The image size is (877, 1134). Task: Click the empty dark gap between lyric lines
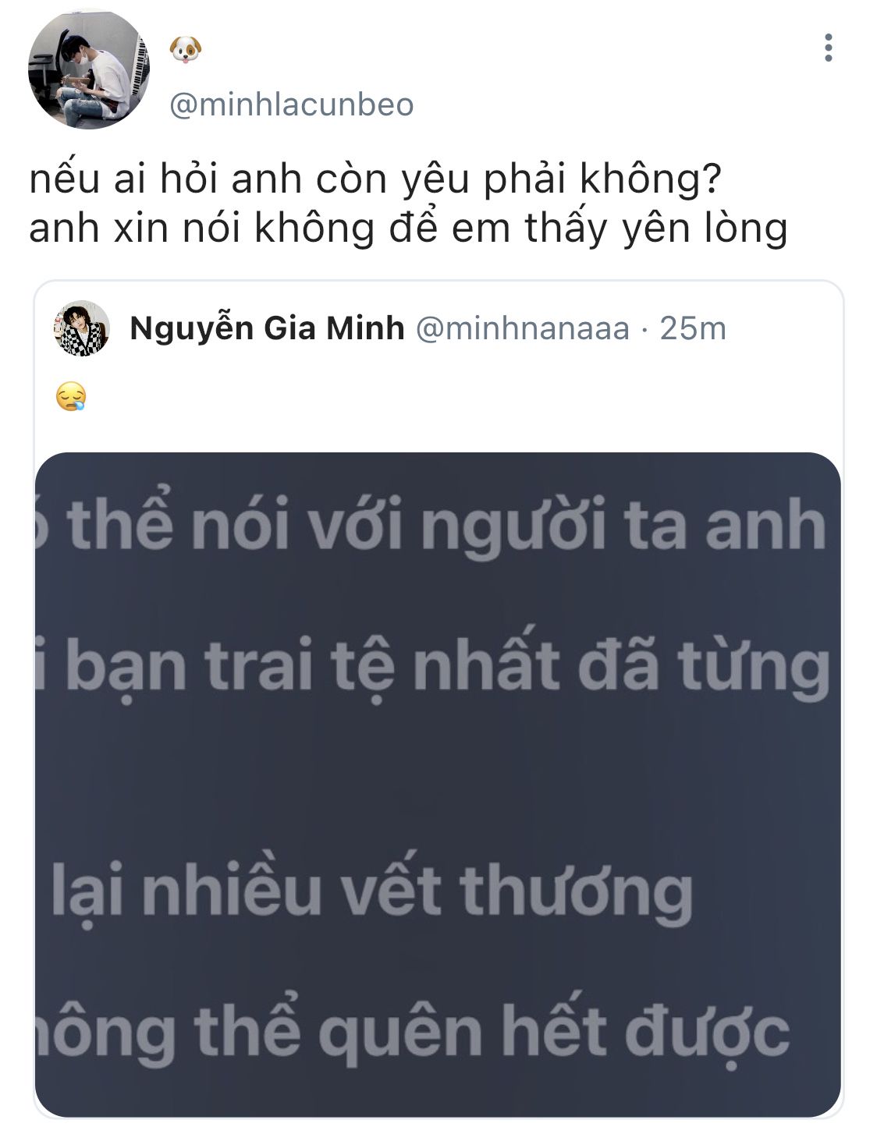438,780
